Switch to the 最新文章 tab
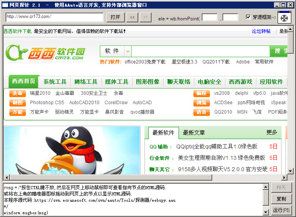Screen dimensions: 296x217 click(x=194, y=133)
